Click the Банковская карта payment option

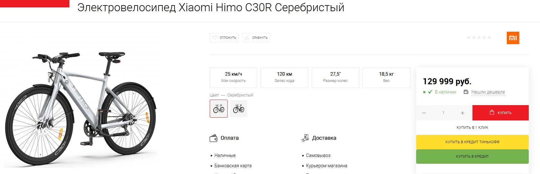(x=233, y=166)
